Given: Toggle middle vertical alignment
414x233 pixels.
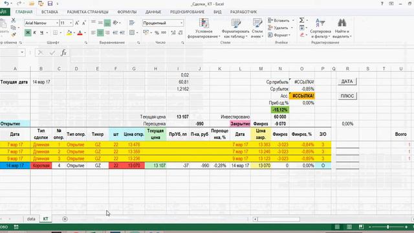Looking at the screenshot, I should [100, 23].
